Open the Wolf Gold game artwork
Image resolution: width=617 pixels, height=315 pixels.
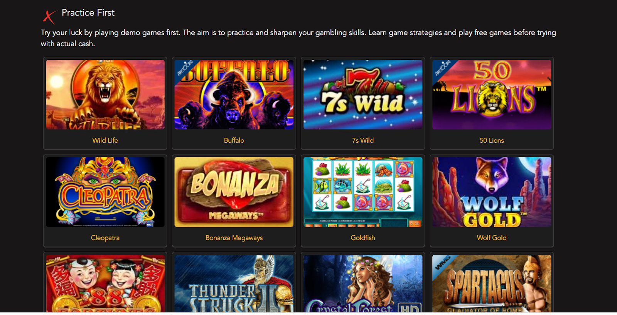coord(492,192)
